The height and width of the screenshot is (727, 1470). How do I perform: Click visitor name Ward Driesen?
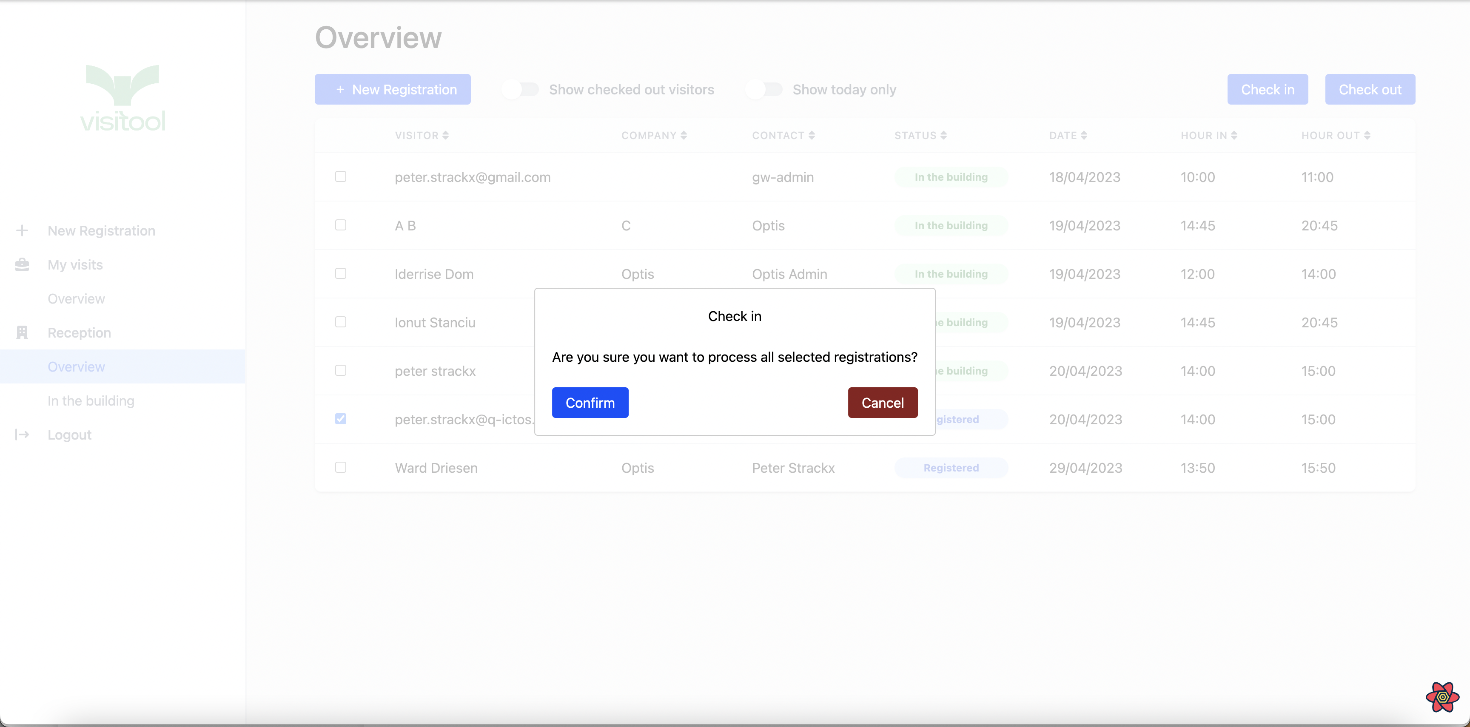coord(436,468)
